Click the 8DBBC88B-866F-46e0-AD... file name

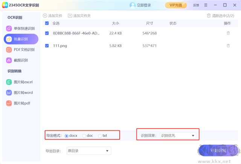76,33
